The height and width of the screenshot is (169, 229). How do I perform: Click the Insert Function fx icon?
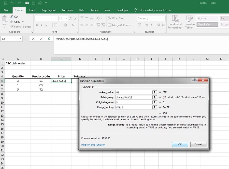(49, 39)
